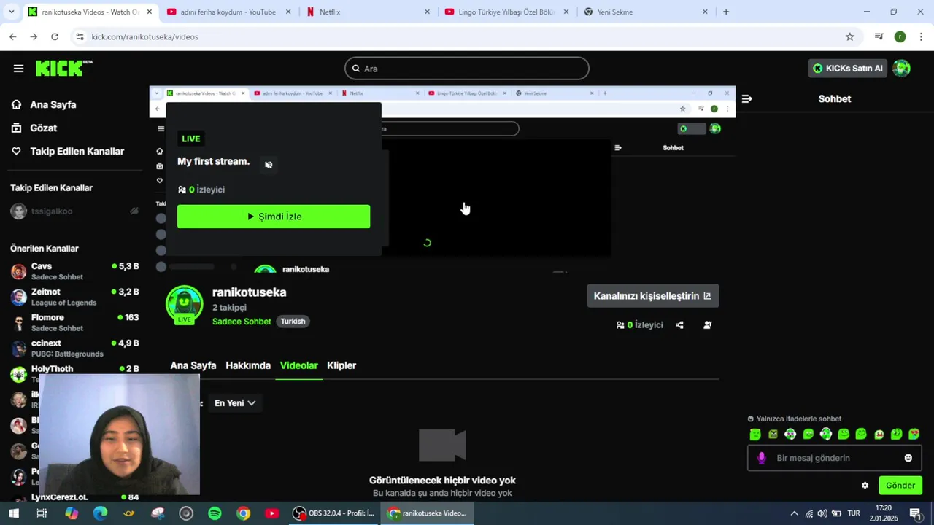Click KICKs Satın Al button
Screen dimensions: 934x525
848,69
